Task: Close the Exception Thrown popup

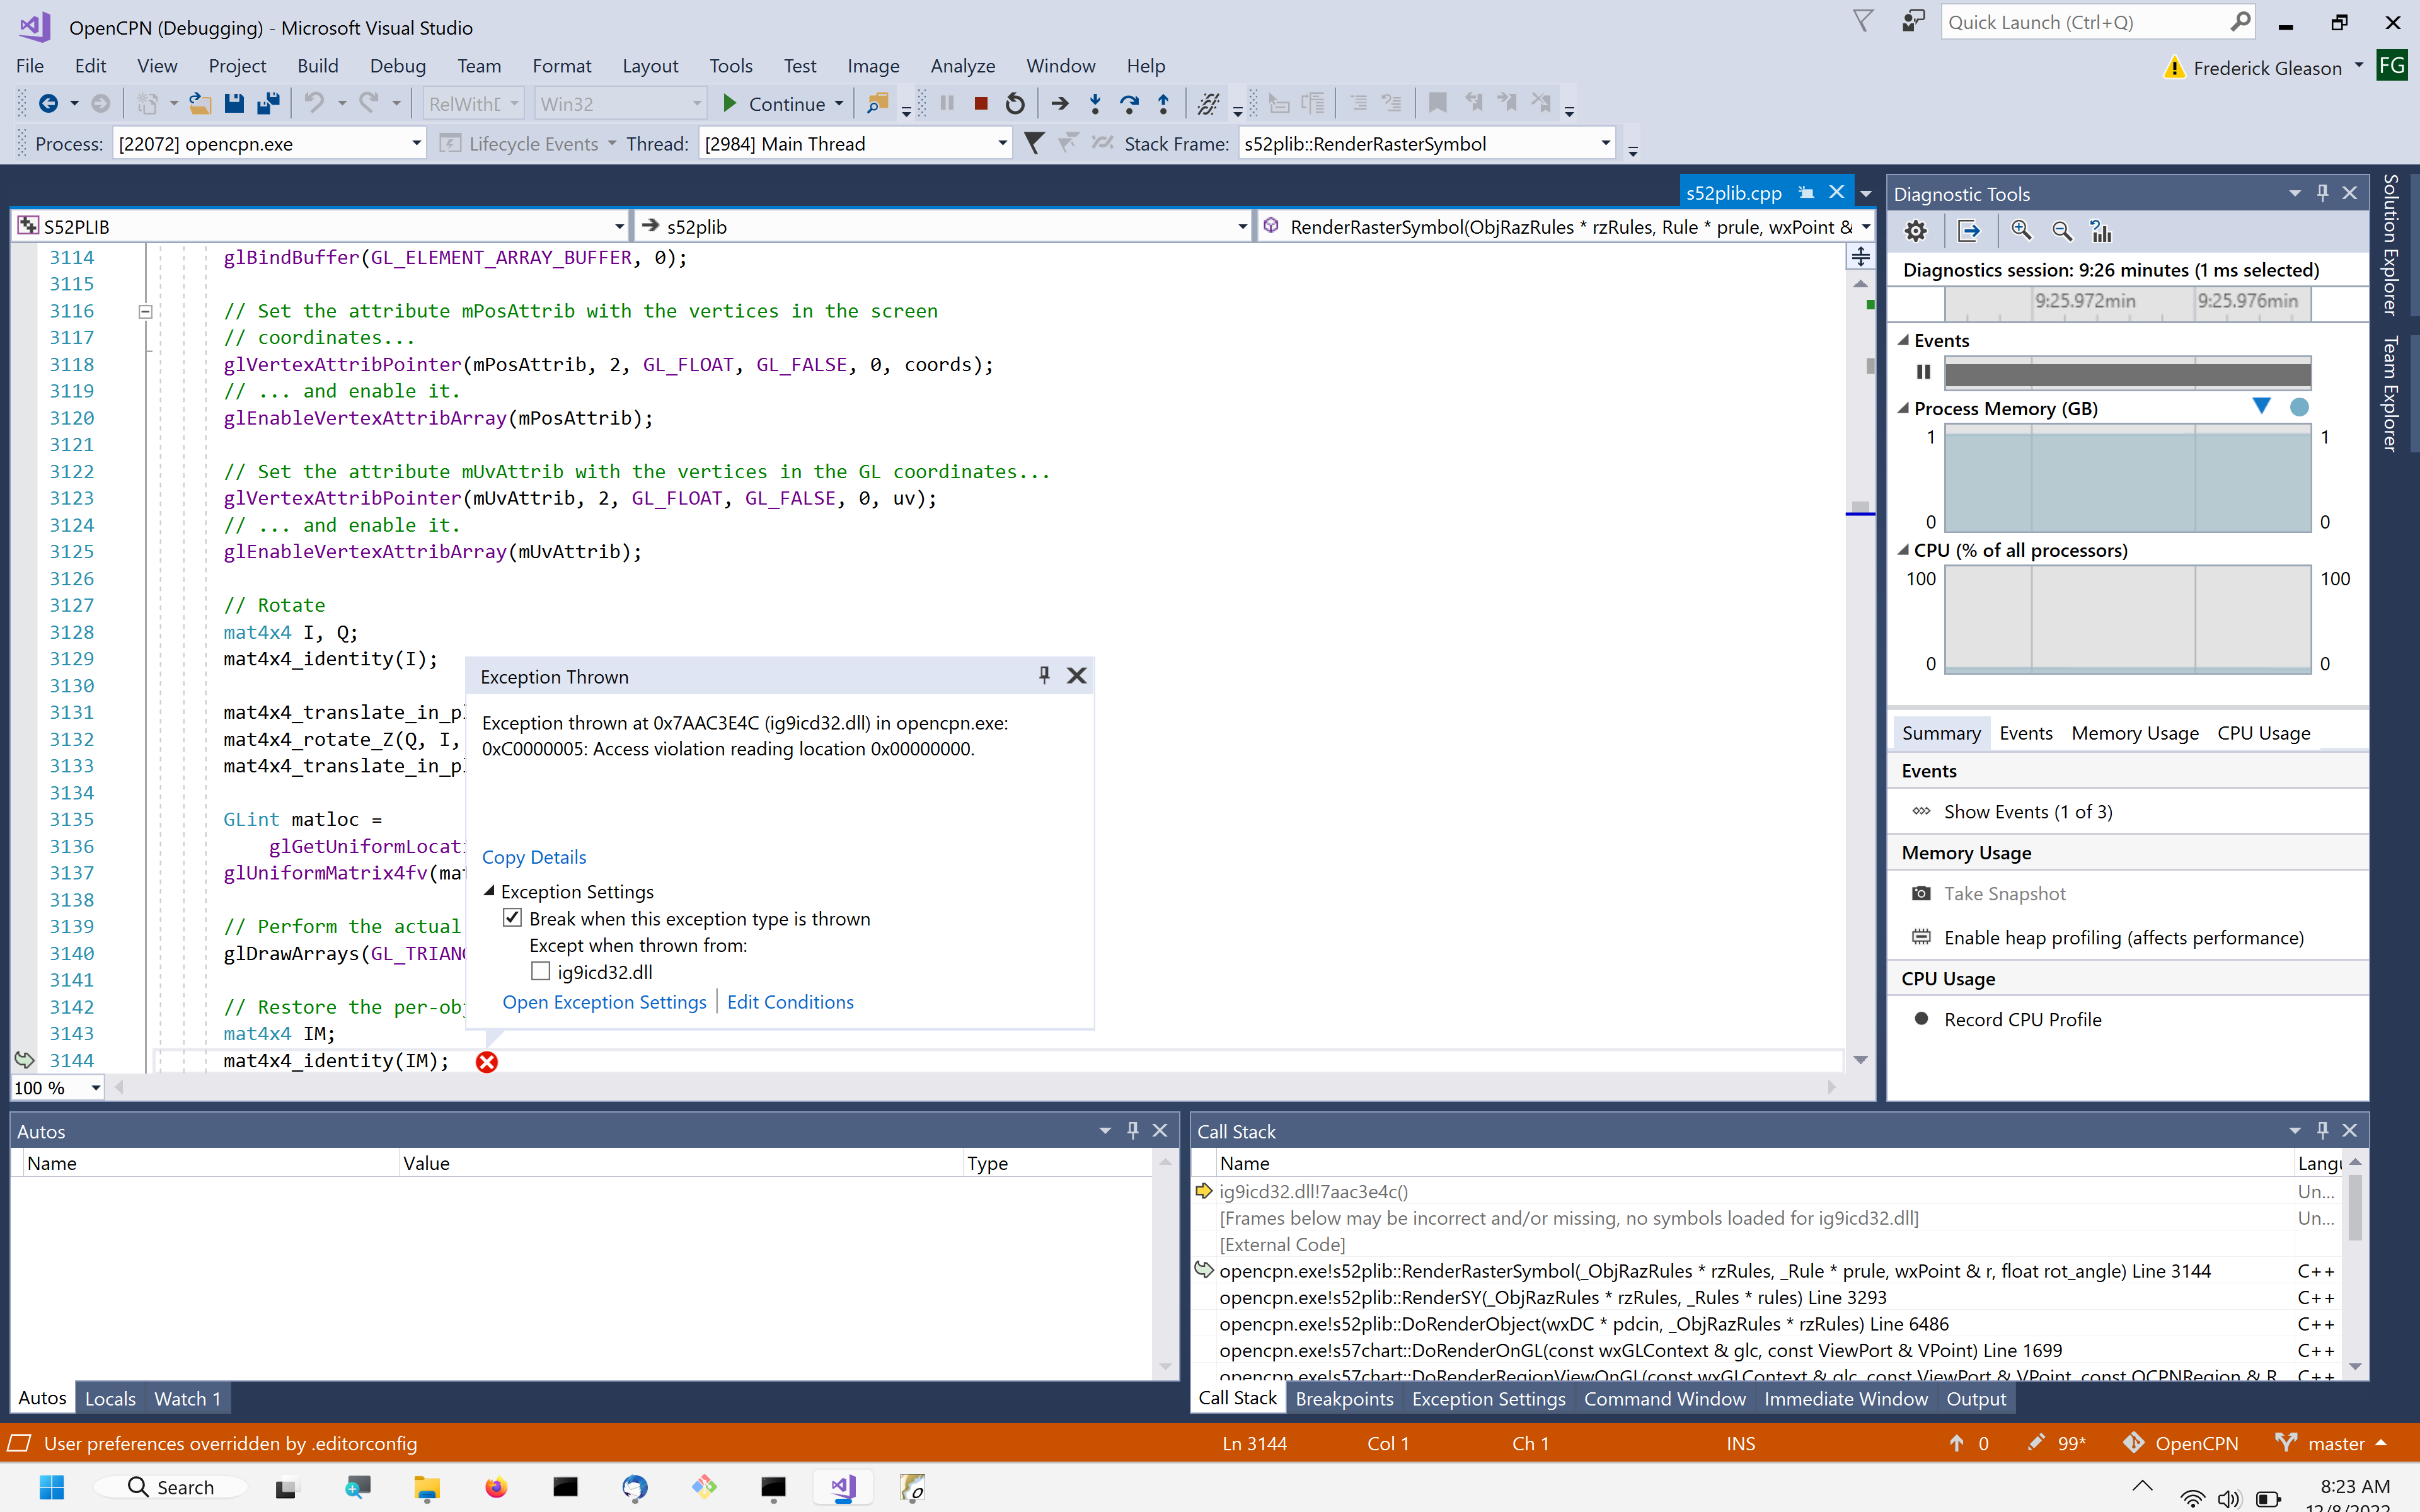Action: click(1076, 675)
